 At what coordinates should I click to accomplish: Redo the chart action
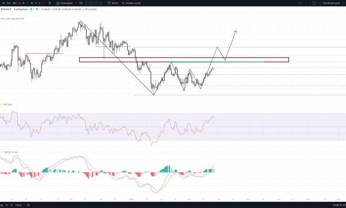coord(306,3)
